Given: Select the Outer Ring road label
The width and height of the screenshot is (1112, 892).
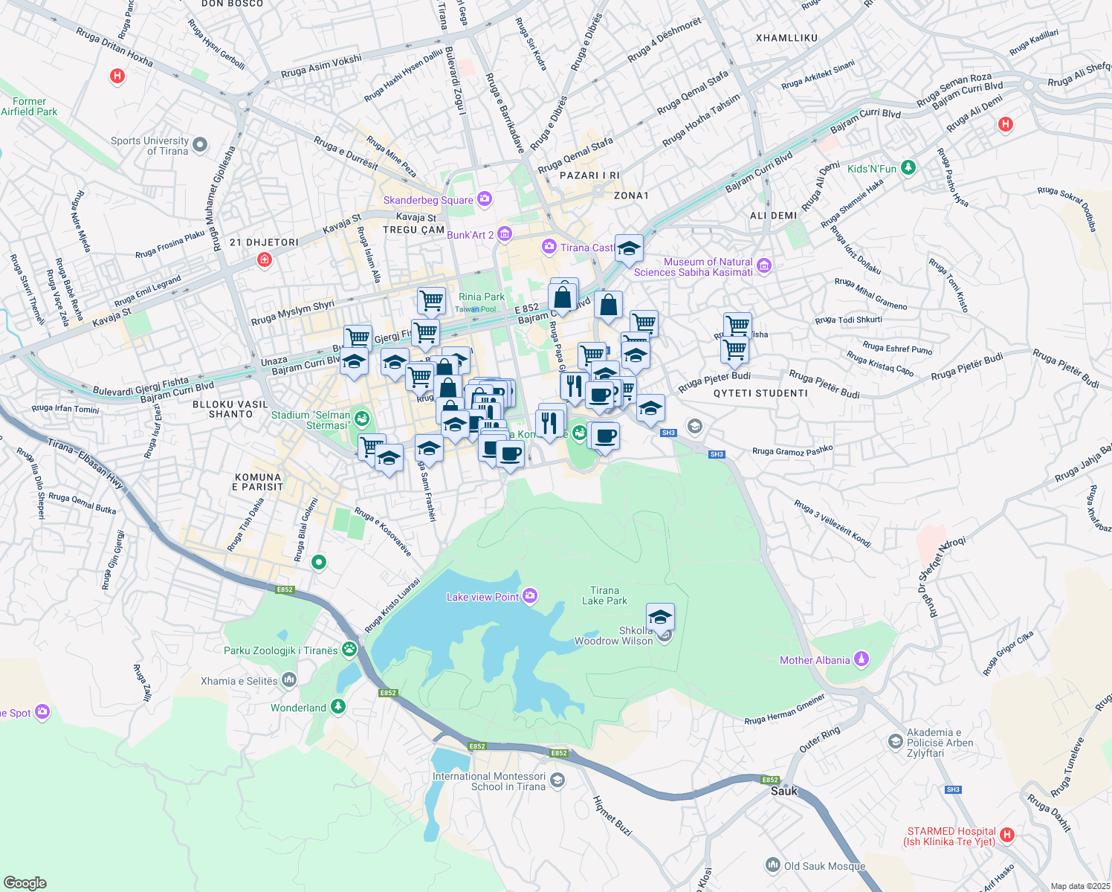Looking at the screenshot, I should coord(820,740).
